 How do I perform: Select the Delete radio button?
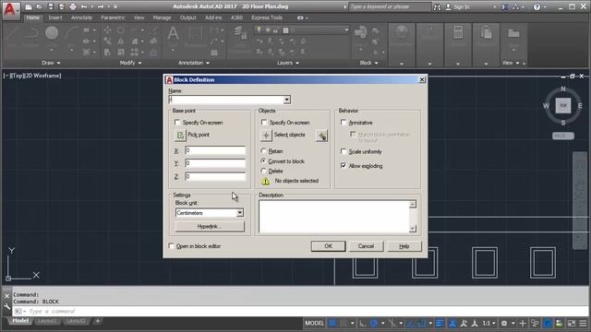click(263, 171)
